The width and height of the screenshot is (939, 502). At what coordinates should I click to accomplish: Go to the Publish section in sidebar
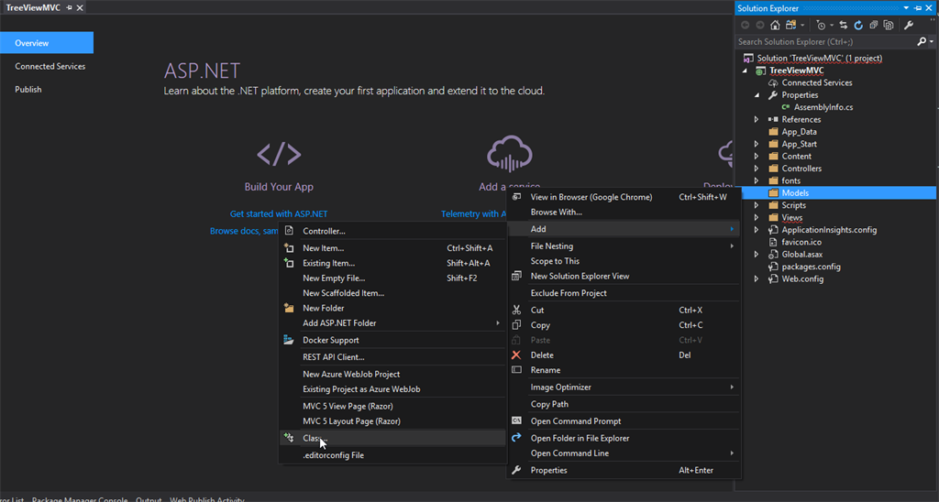click(28, 90)
